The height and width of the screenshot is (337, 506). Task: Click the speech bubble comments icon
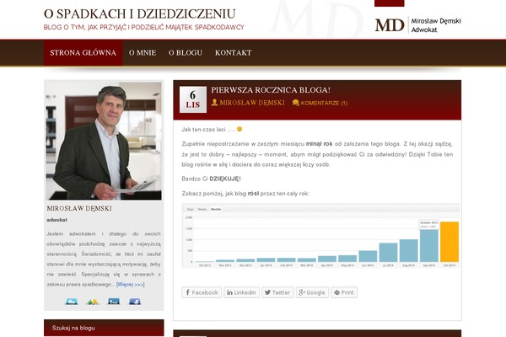tap(296, 103)
